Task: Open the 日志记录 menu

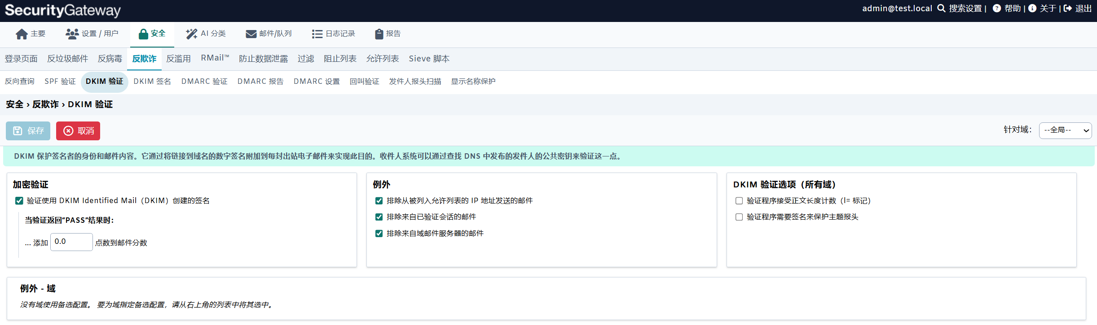Action: point(334,34)
